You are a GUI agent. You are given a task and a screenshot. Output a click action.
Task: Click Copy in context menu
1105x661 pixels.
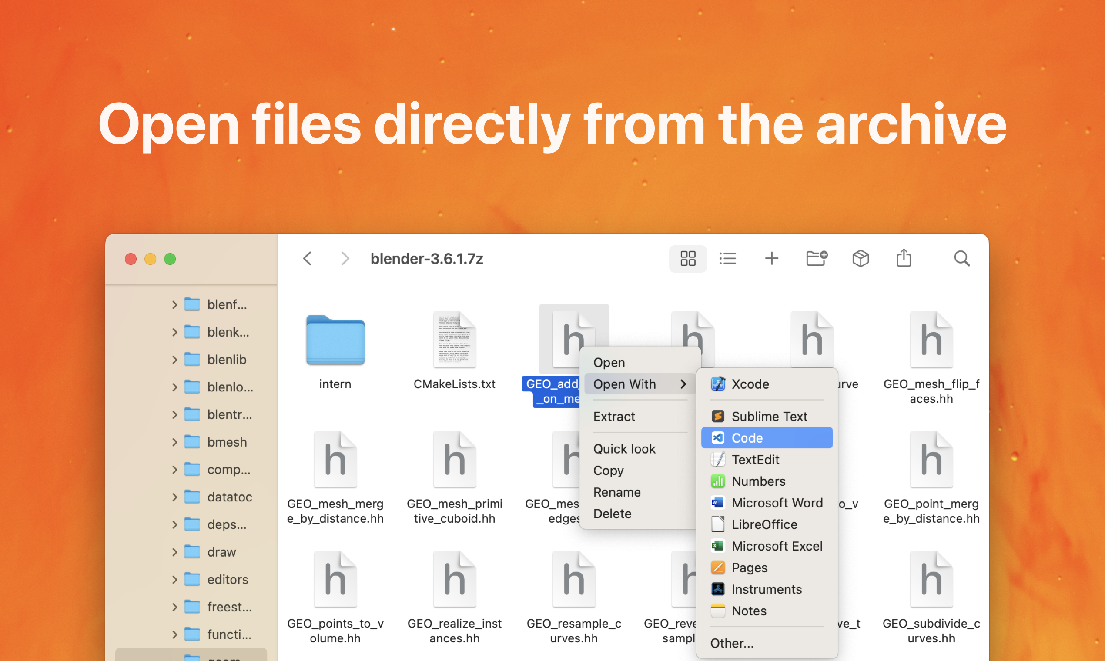pyautogui.click(x=640, y=471)
